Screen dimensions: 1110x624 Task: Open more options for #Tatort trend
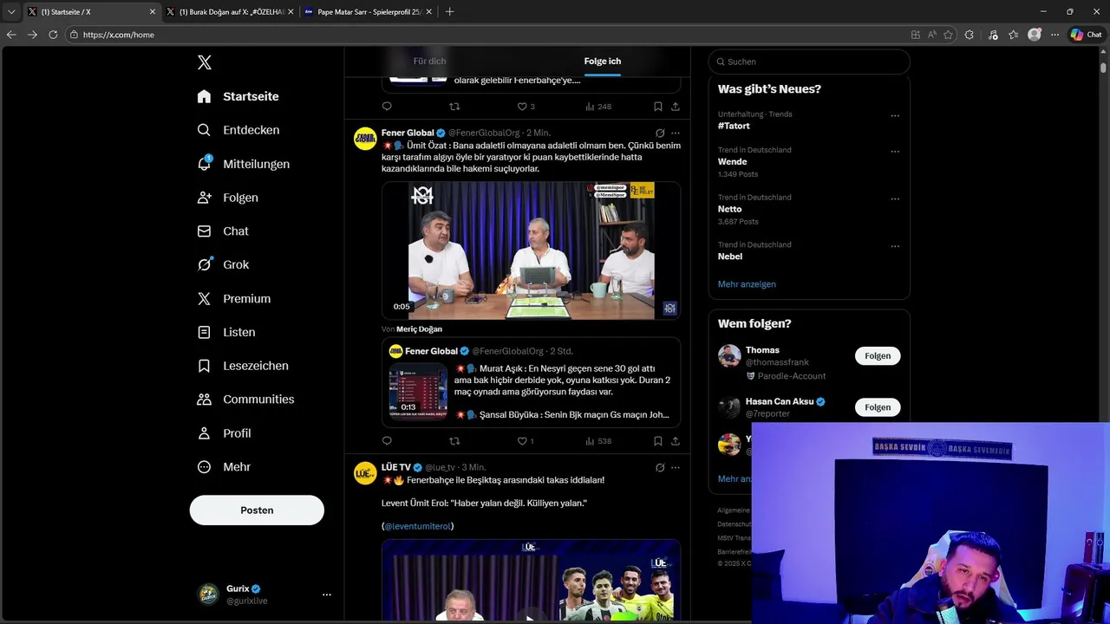895,115
